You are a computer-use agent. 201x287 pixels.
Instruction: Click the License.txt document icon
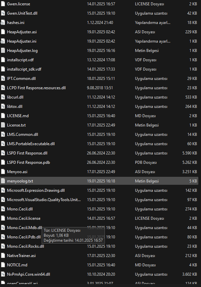point(3,125)
